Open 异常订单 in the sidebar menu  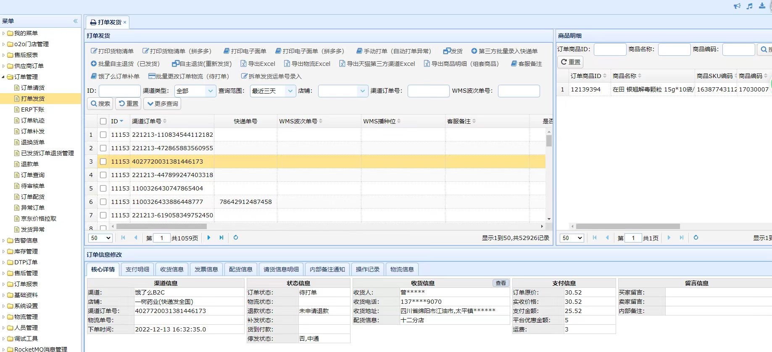33,208
